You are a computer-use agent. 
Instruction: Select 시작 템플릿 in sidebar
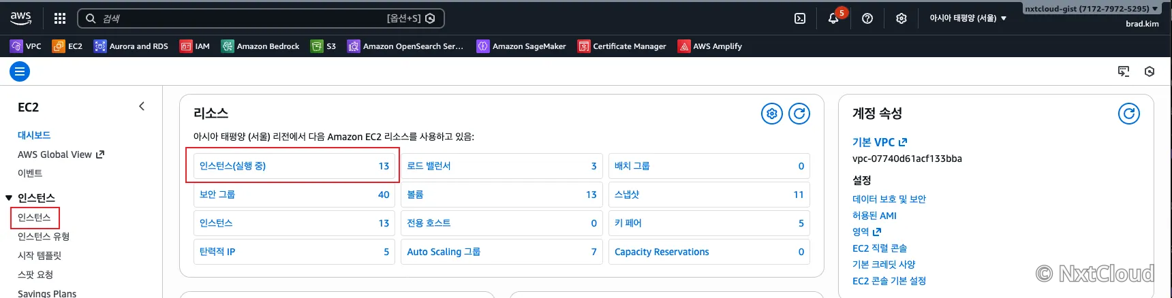tap(40, 256)
